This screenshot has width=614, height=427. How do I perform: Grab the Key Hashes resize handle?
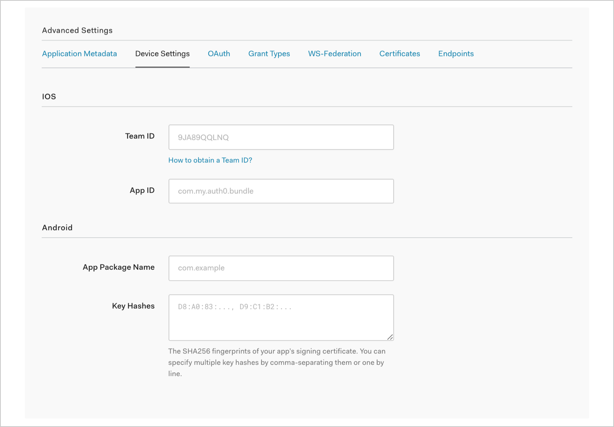click(x=390, y=337)
